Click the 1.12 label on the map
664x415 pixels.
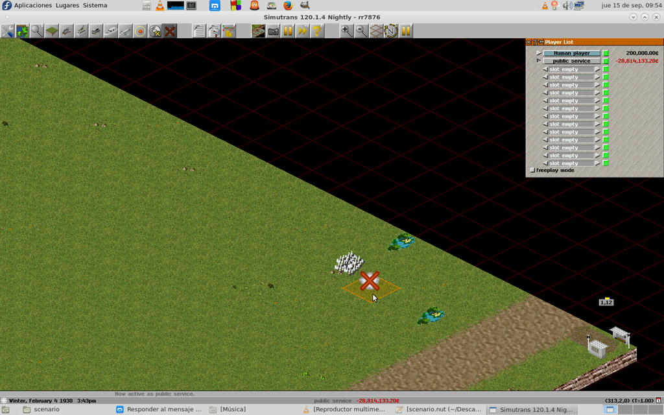606,302
